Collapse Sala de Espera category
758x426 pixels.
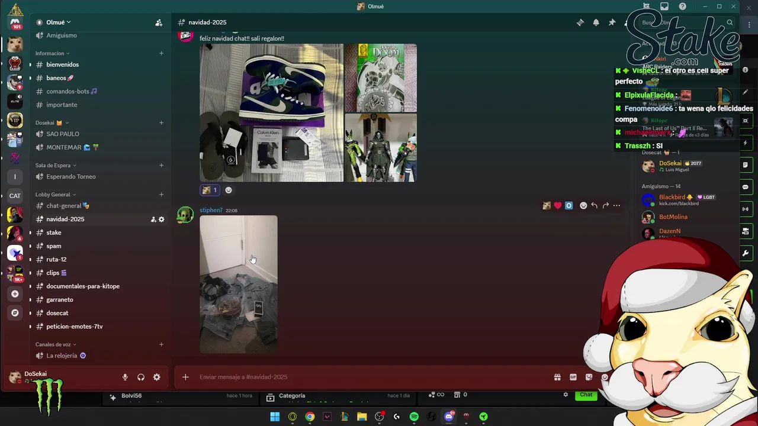[x=56, y=166]
